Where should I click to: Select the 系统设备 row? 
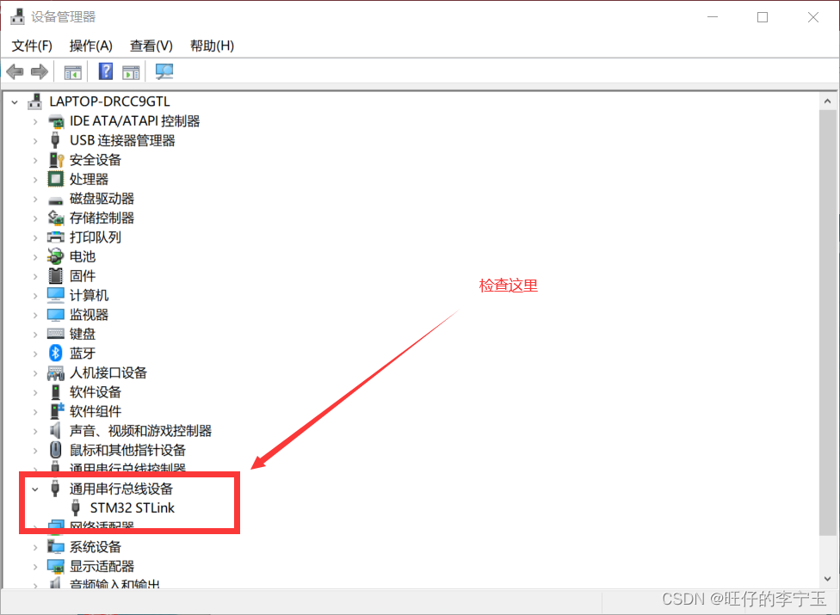96,547
